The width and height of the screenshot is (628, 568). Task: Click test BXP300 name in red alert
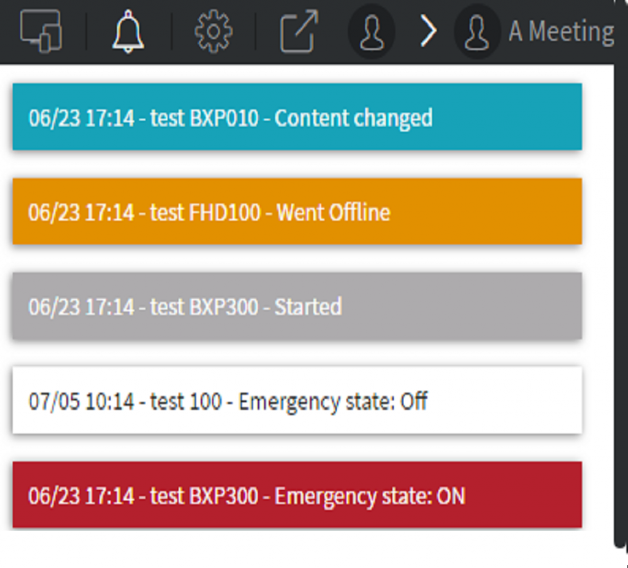pyautogui.click(x=204, y=496)
